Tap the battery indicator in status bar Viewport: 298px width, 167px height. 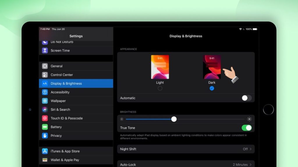(x=255, y=29)
